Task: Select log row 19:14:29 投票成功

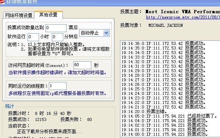Action: click(x=164, y=71)
